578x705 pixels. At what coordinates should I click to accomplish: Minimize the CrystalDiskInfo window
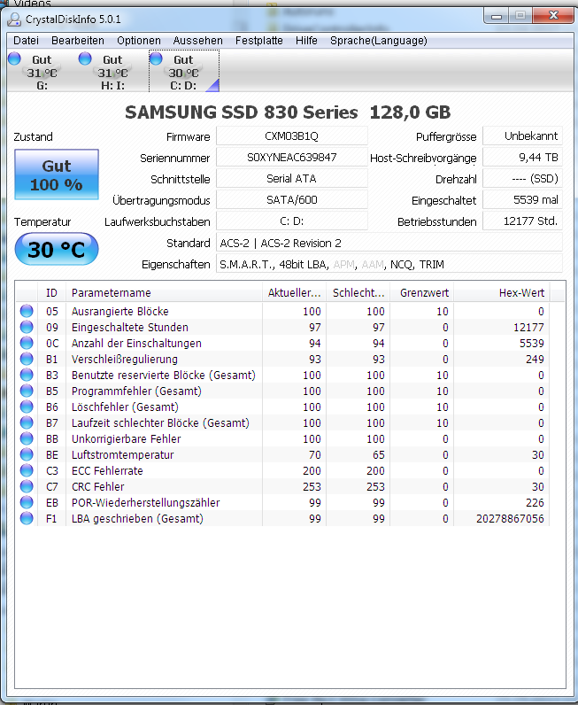pyautogui.click(x=497, y=16)
